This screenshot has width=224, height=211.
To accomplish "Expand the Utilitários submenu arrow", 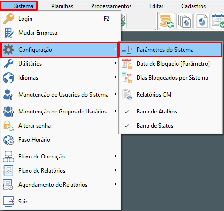I will 116,63.
